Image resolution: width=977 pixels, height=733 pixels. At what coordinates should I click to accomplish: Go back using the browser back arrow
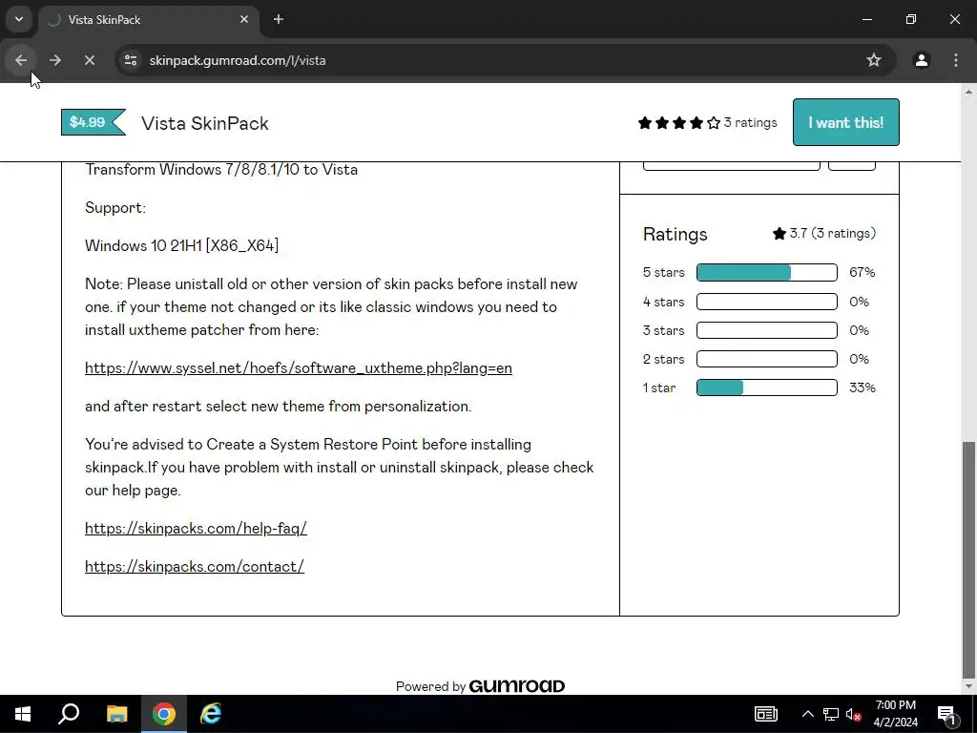21,60
